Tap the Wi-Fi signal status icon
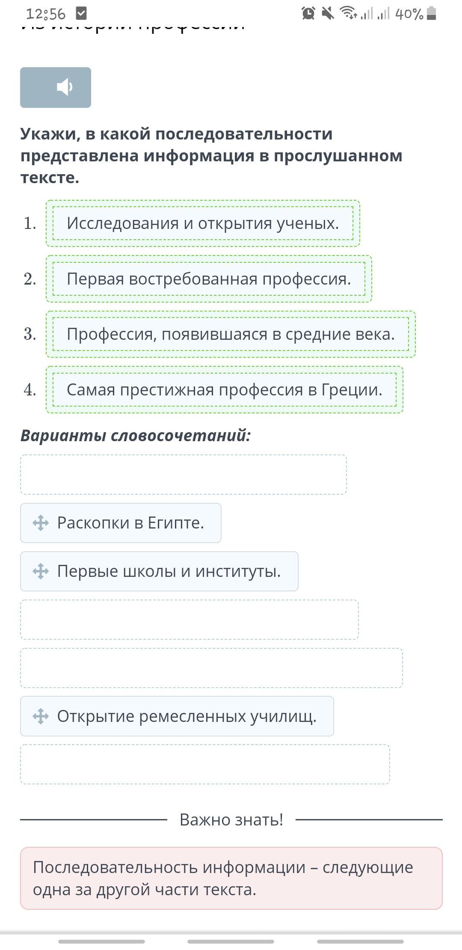The width and height of the screenshot is (462, 950). point(348,14)
